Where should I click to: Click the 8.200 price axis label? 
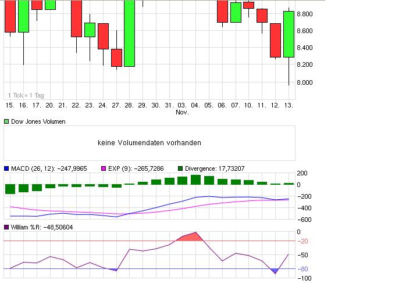305,64
